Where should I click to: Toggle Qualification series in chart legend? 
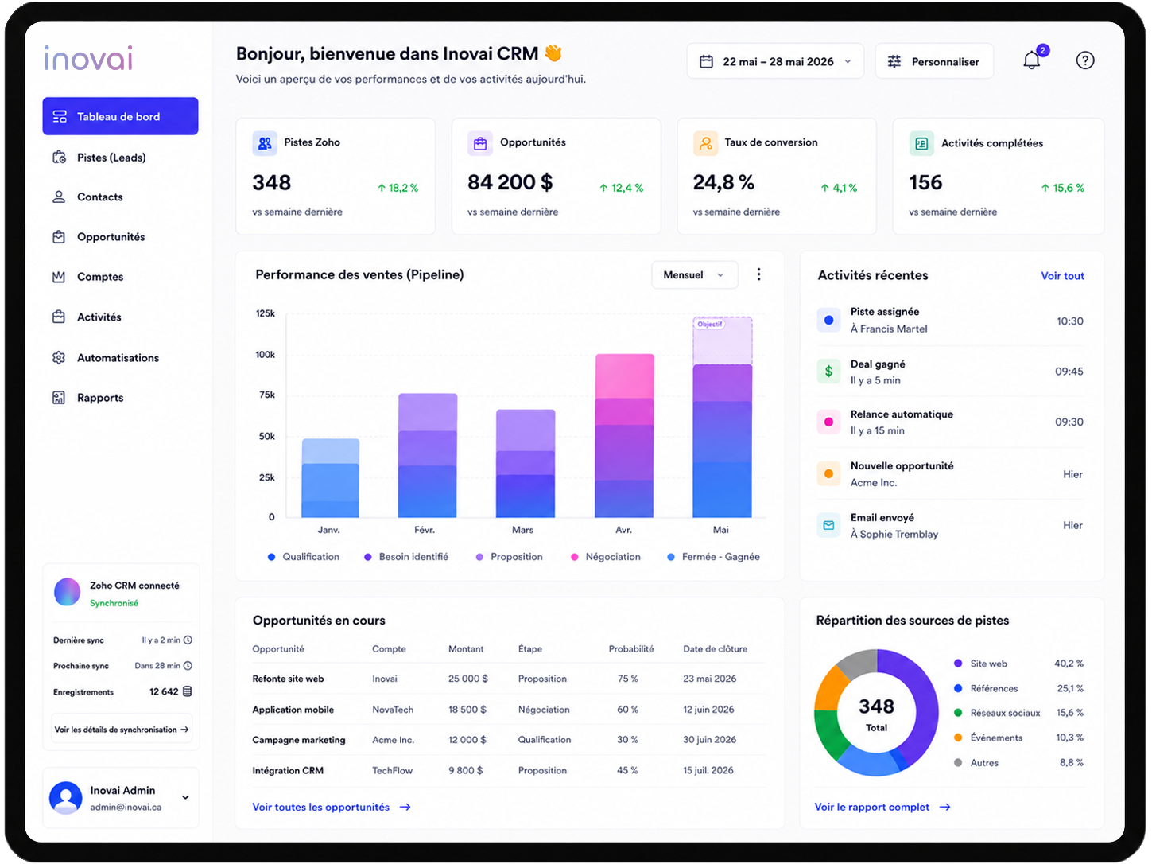[304, 557]
